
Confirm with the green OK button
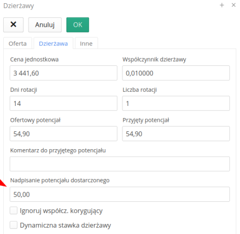pos(78,25)
